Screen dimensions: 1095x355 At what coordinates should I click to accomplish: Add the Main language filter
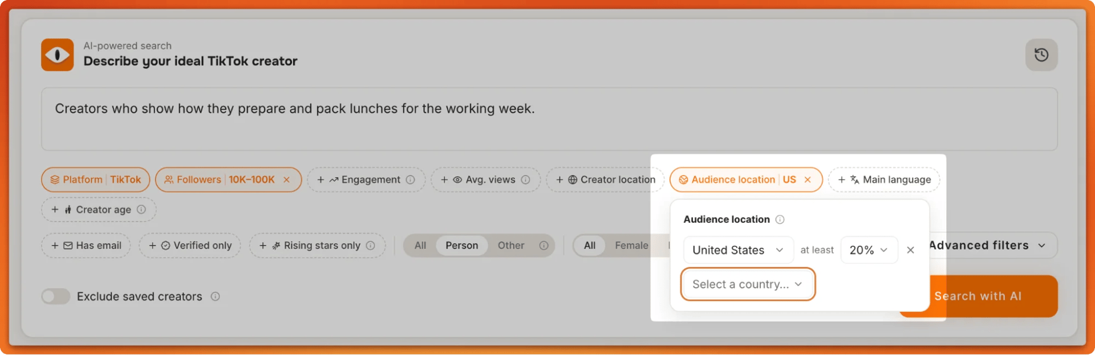tap(884, 179)
